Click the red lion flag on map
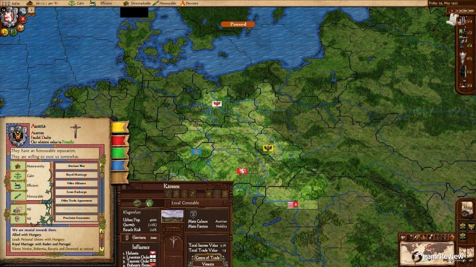Image resolution: width=476 pixels, height=267 pixels. pos(242,171)
